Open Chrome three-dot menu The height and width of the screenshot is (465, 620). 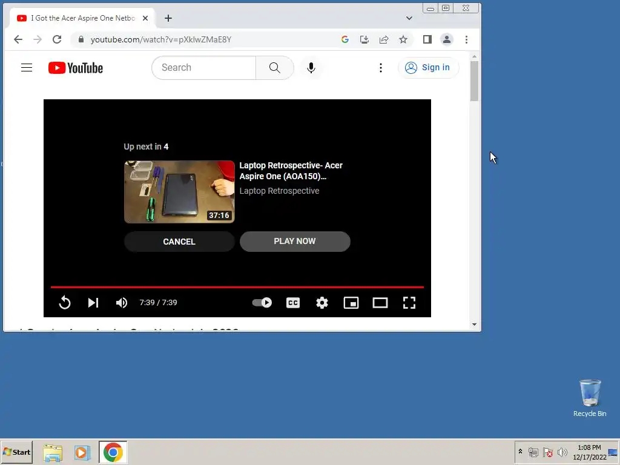coord(467,39)
